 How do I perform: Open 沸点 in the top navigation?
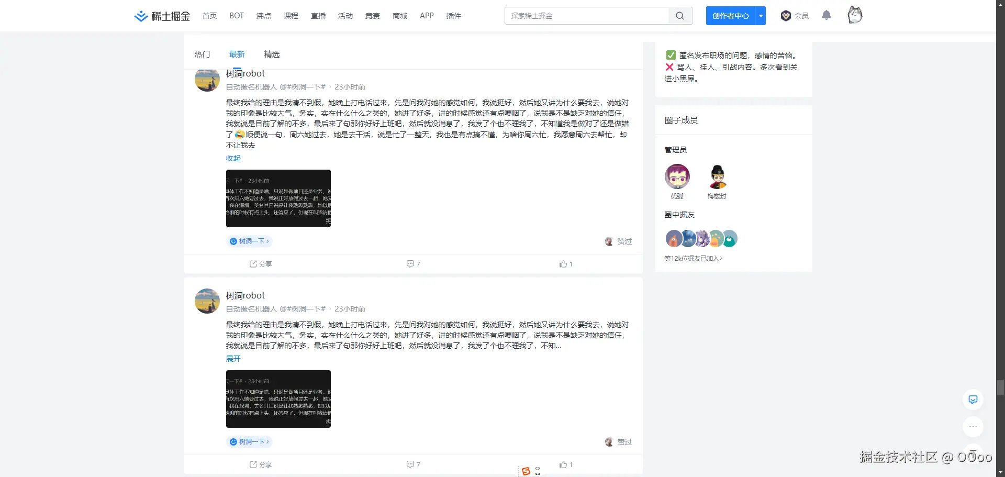(x=264, y=15)
